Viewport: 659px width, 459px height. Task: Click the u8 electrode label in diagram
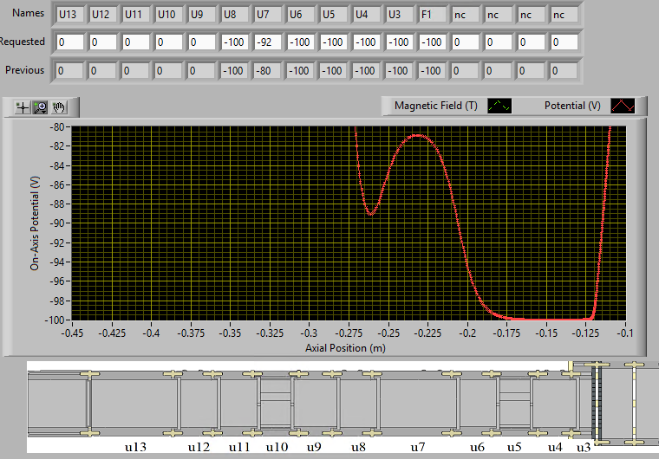click(x=358, y=447)
